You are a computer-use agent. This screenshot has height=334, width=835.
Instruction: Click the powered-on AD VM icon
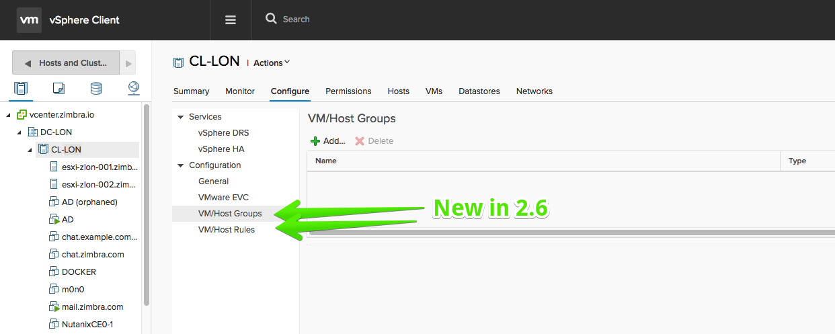[x=54, y=220]
